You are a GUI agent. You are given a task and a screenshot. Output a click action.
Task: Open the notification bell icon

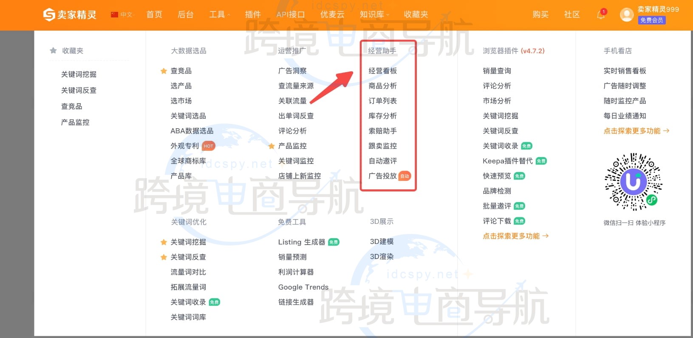[x=601, y=15]
